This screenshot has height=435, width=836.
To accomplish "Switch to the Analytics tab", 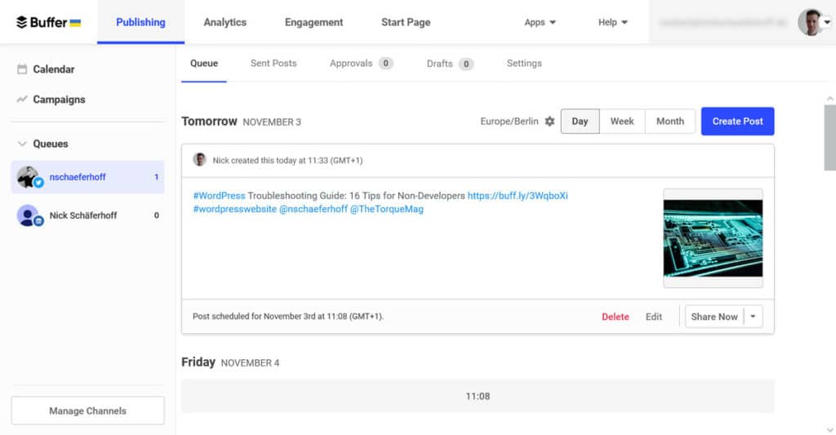I will (x=225, y=22).
